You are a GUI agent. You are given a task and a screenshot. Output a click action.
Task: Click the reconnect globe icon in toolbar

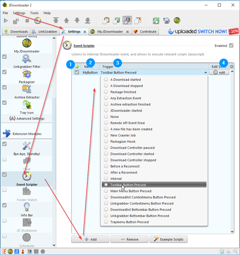click(x=167, y=21)
